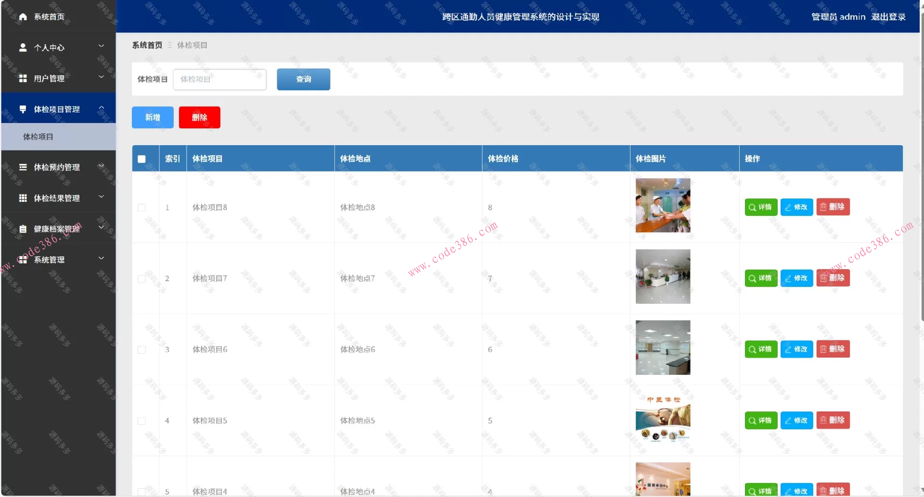The width and height of the screenshot is (924, 497).
Task: Click 系统首页 in the breadcrumb
Action: tap(147, 45)
